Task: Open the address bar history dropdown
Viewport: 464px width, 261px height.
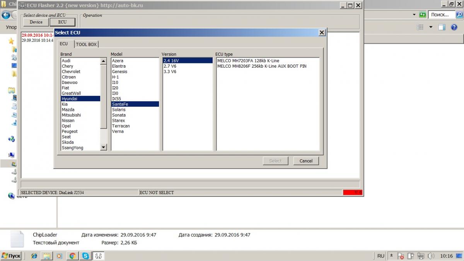Action: click(414, 15)
